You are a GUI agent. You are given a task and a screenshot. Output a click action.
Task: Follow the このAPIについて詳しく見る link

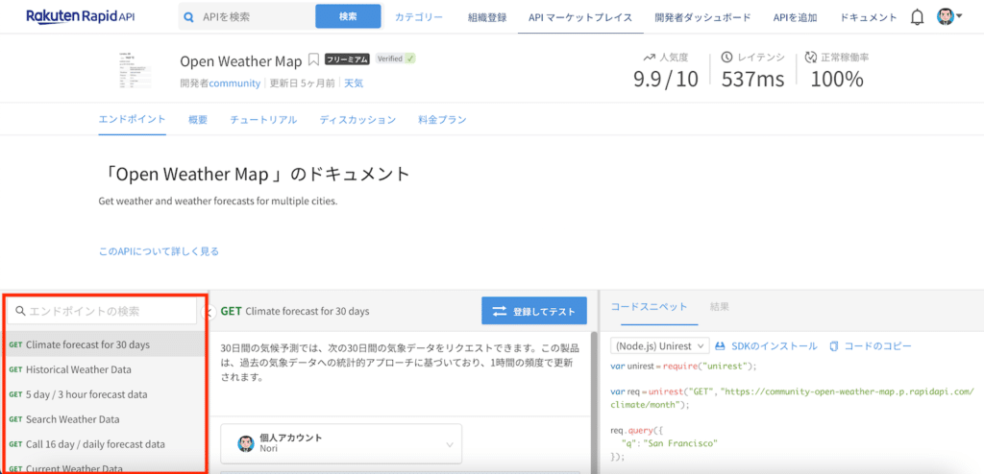pyautogui.click(x=159, y=251)
